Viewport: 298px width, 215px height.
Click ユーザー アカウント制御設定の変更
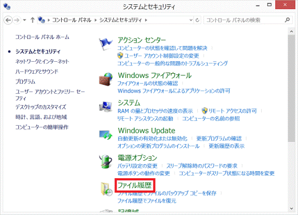coord(162,56)
